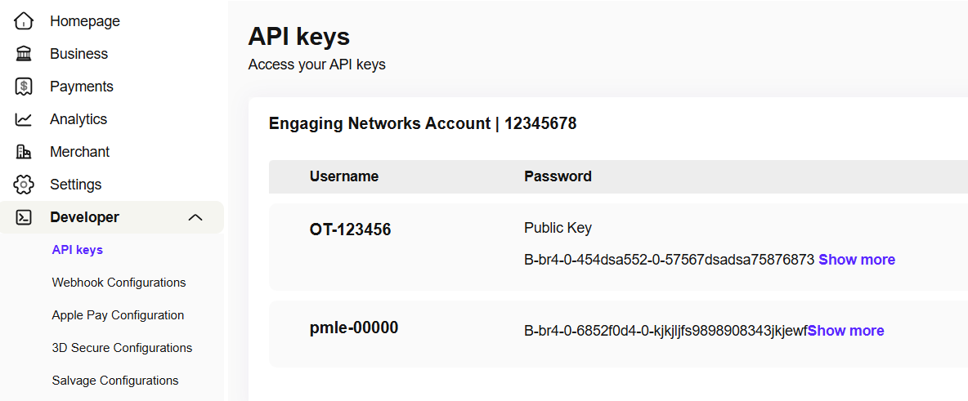The width and height of the screenshot is (968, 401).
Task: Click the Password column header
Action: pyautogui.click(x=558, y=176)
